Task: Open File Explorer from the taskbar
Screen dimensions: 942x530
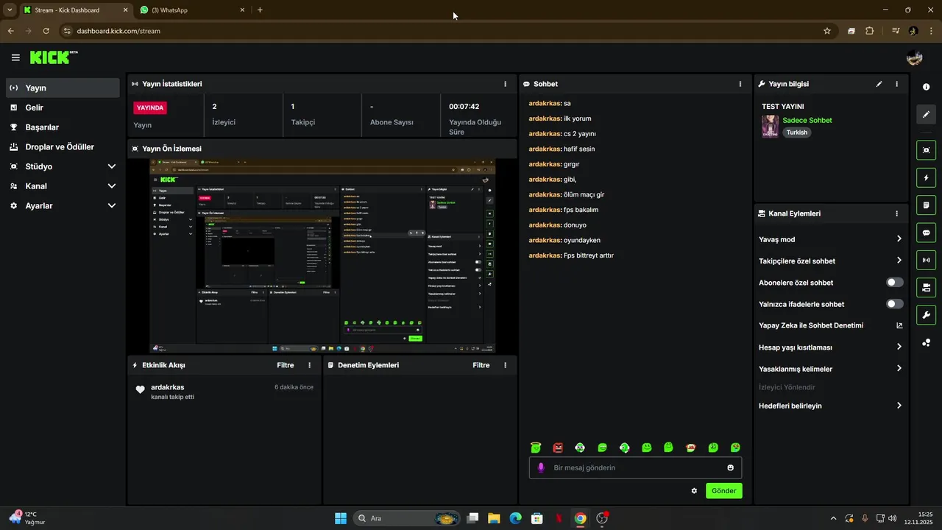Action: point(494,518)
